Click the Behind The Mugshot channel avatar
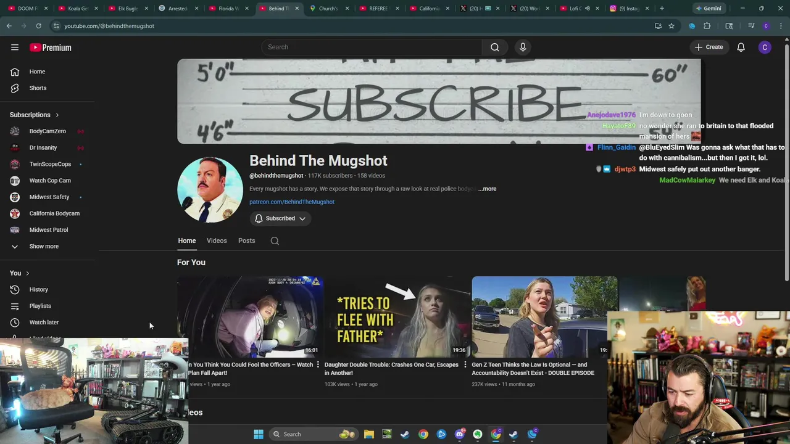This screenshot has height=444, width=790. point(210,189)
